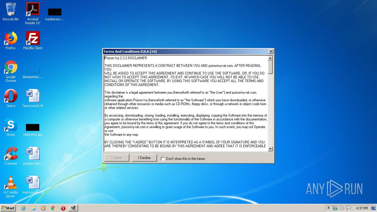Launch FileZilla Client shortcut

(x=33, y=41)
